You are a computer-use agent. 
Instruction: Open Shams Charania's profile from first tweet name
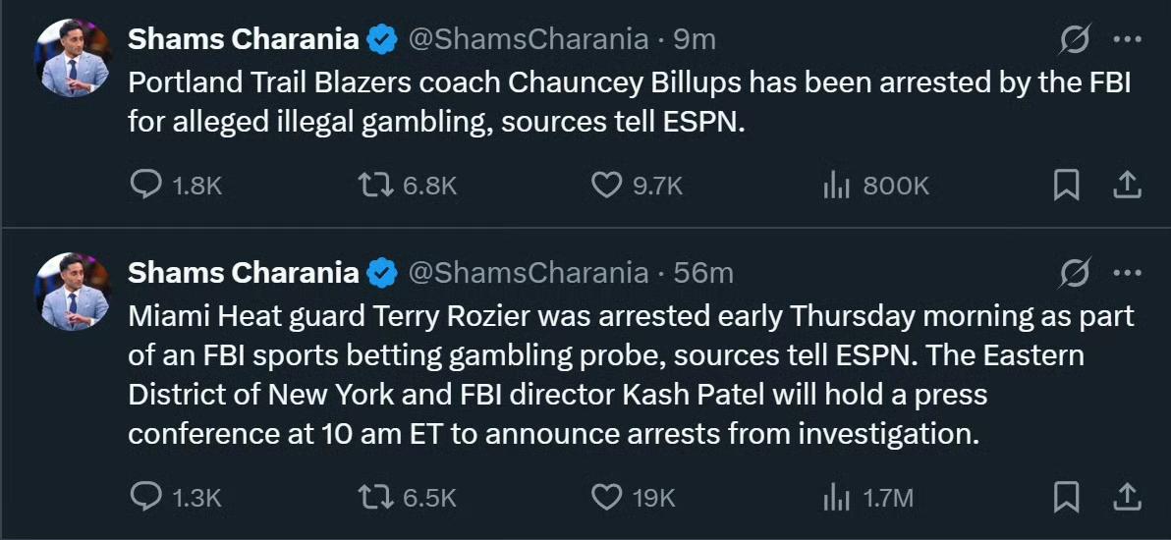point(244,40)
